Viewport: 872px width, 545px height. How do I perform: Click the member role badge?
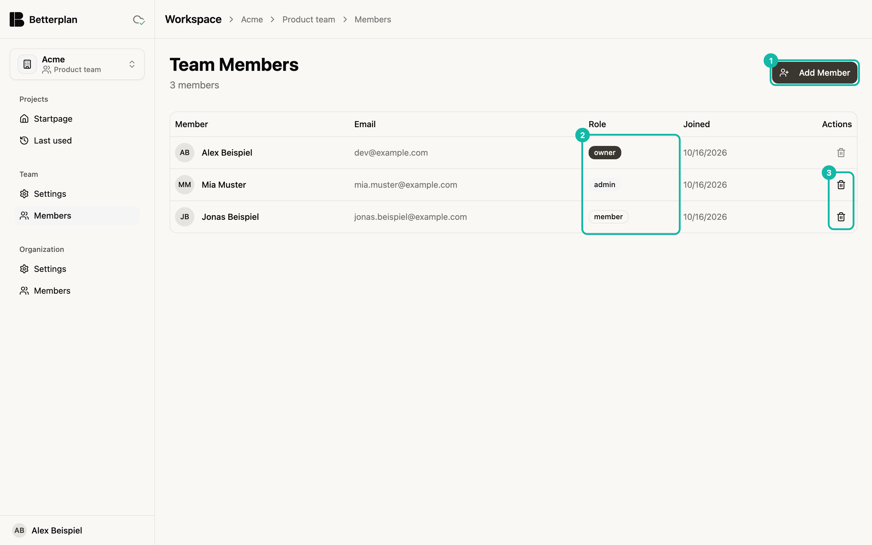pyautogui.click(x=608, y=216)
